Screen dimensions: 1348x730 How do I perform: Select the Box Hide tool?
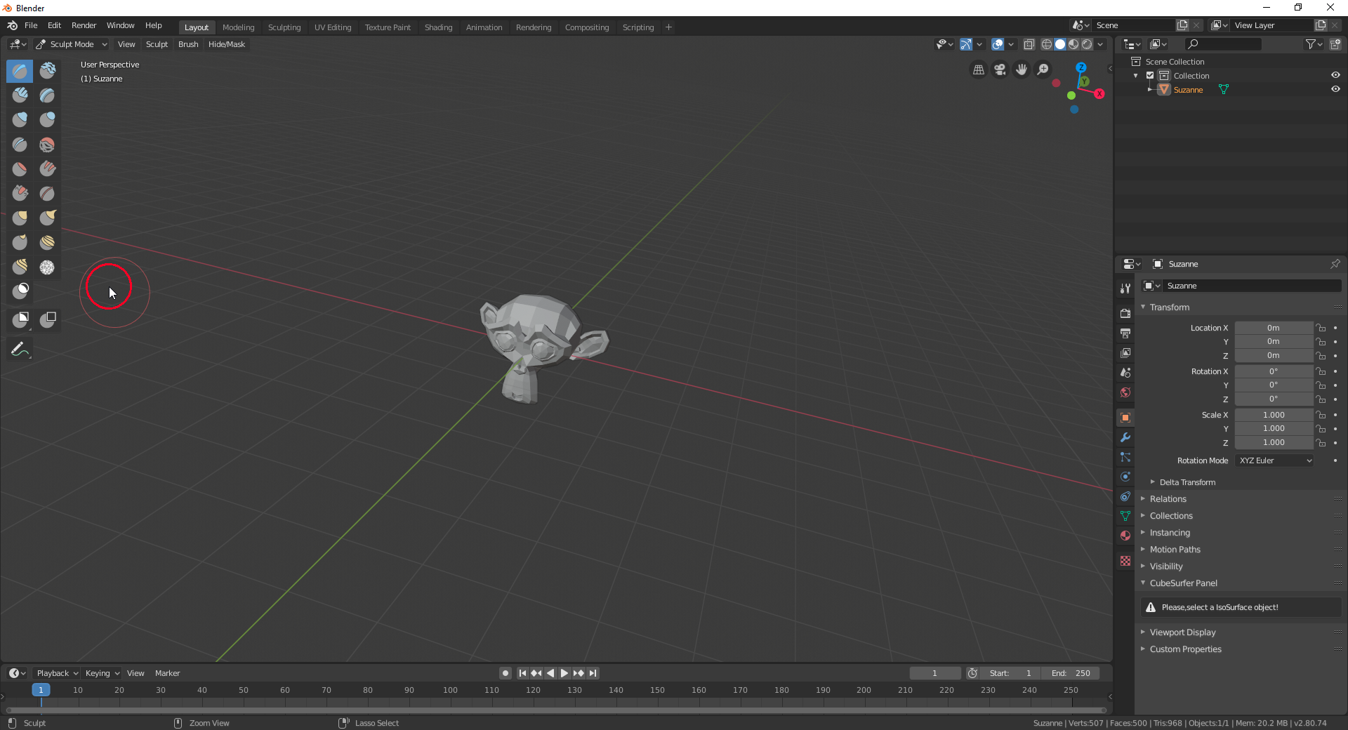click(x=47, y=320)
